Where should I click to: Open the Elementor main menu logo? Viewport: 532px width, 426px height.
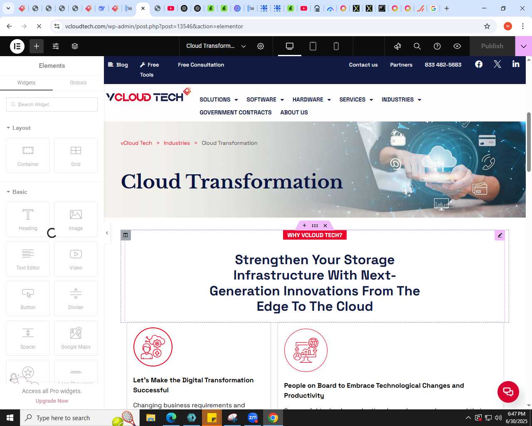coord(17,46)
